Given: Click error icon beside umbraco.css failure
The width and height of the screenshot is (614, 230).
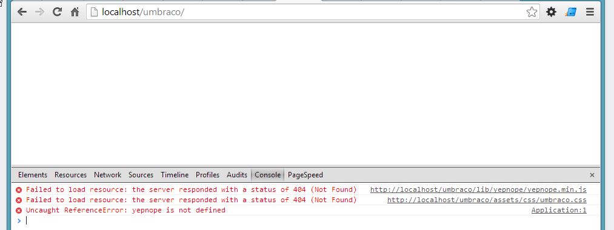Looking at the screenshot, I should pyautogui.click(x=19, y=200).
